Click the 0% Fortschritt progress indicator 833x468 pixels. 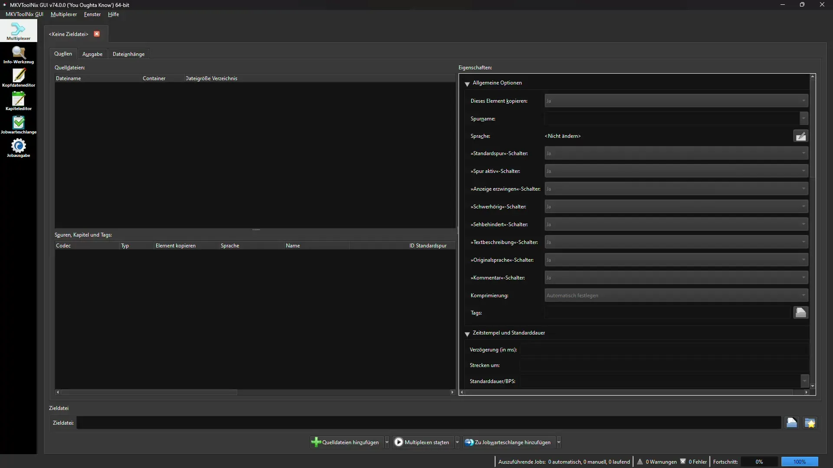pos(759,462)
